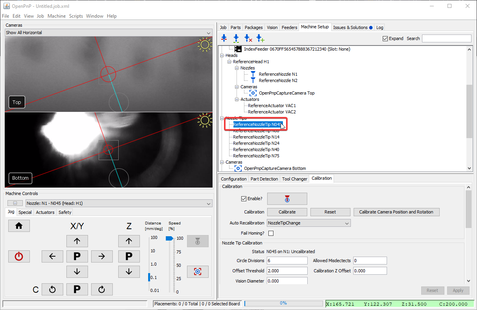
Task: Click the Speed slider handle
Action: pos(169,238)
